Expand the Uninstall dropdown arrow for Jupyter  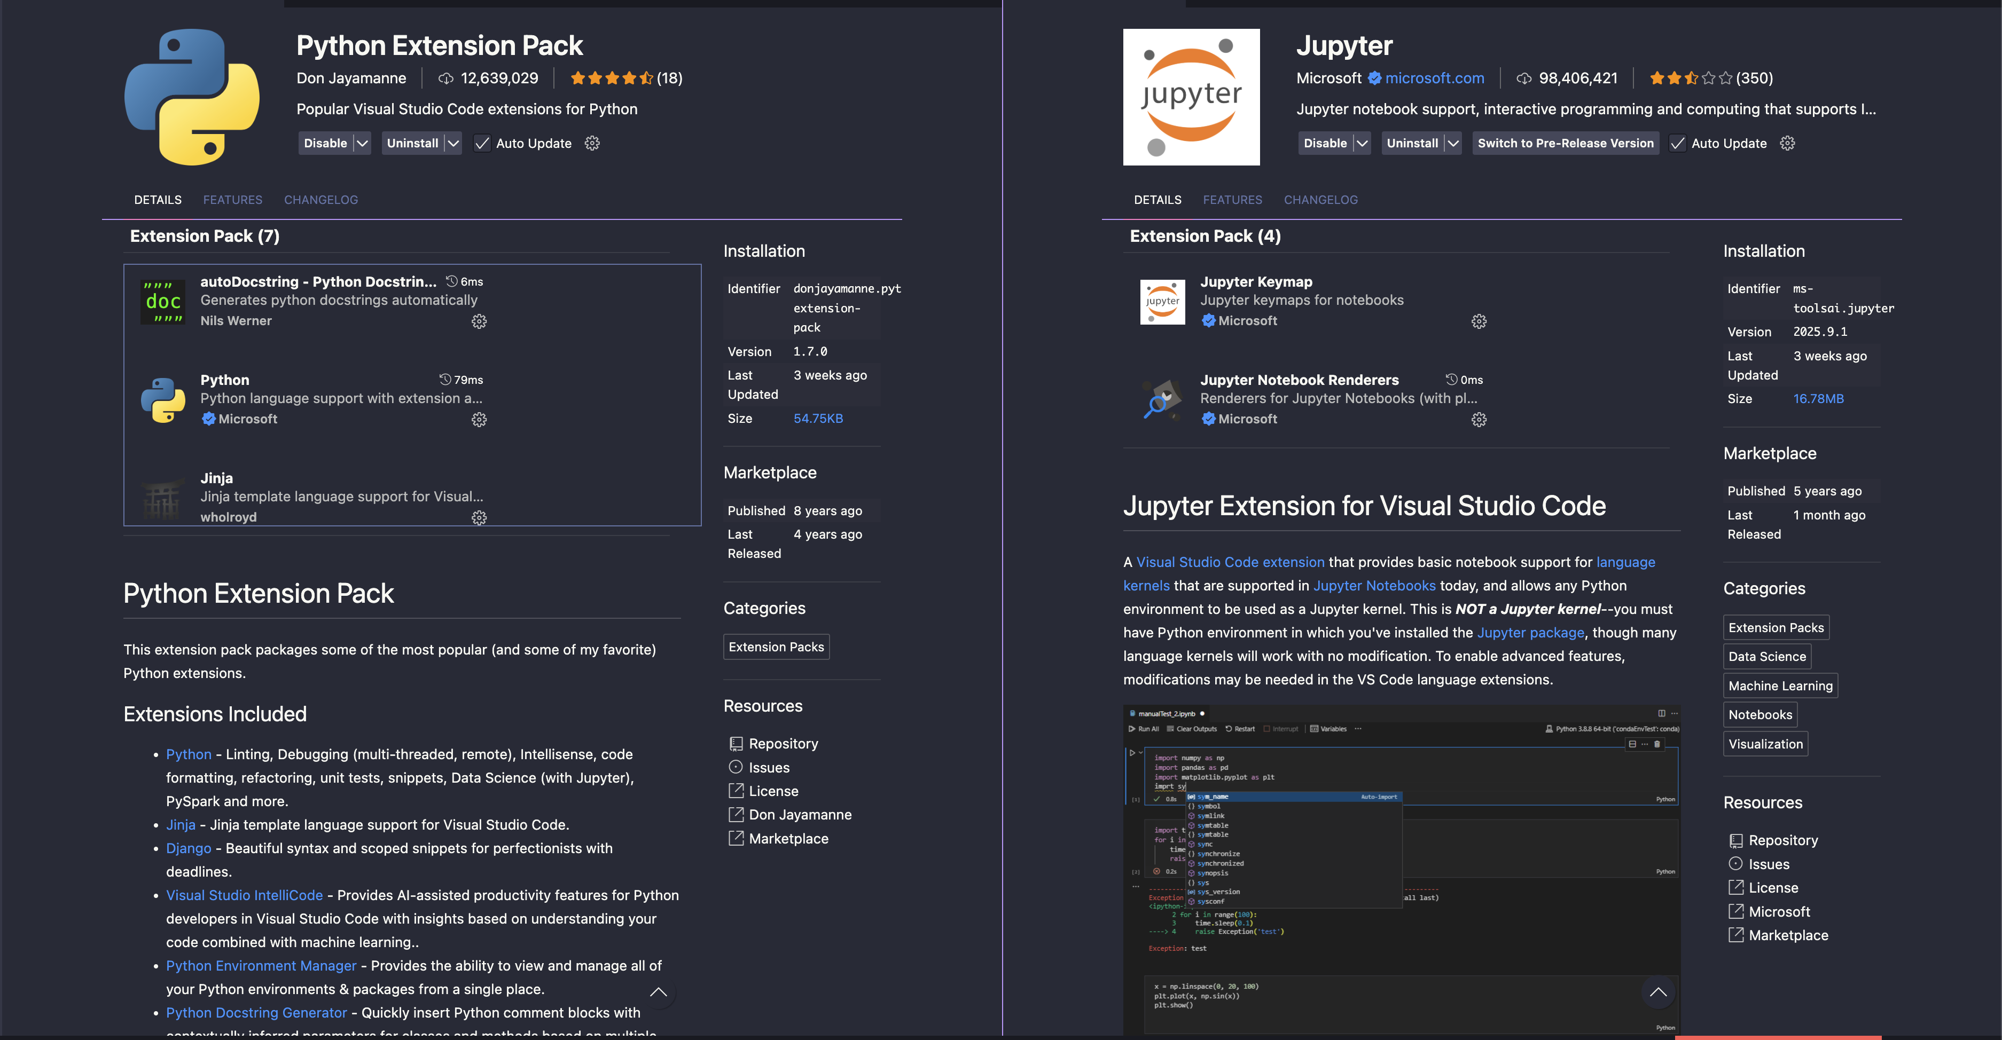1453,143
